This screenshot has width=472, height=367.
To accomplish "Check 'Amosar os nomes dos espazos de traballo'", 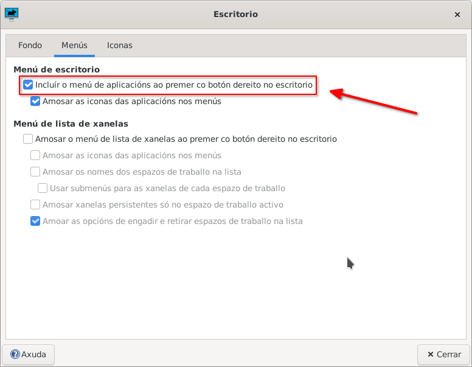I will point(35,172).
